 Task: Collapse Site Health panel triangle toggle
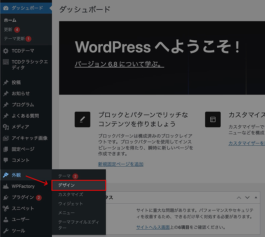click(x=256, y=197)
